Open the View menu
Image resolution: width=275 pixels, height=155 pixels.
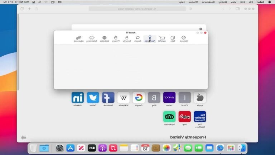[233, 2]
